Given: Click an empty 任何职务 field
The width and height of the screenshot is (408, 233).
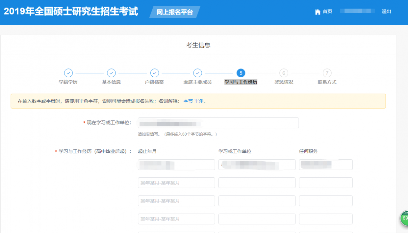Looking at the screenshot, I should [x=325, y=182].
